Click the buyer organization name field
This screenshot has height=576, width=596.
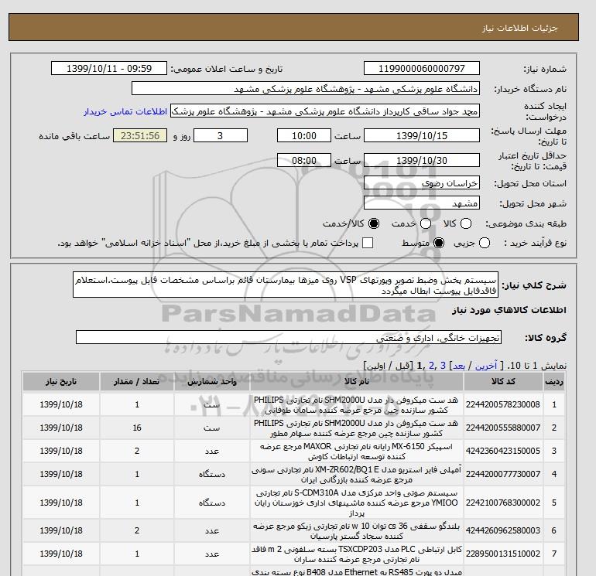click(x=306, y=88)
